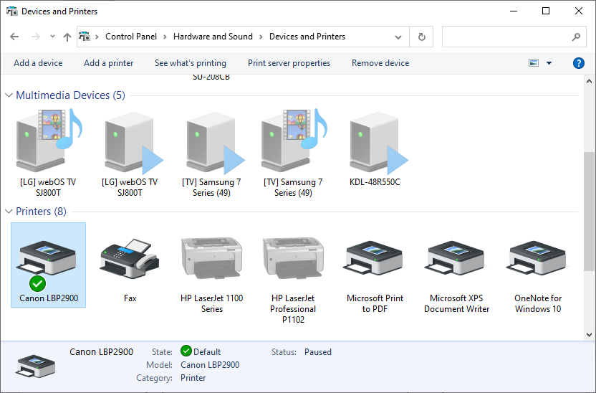Click the Canon LBP2900 icon in details pane
The image size is (596, 393).
point(35,366)
